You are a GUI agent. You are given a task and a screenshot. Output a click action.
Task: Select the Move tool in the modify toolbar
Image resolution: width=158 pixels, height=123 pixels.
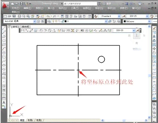[x=154, y=49]
